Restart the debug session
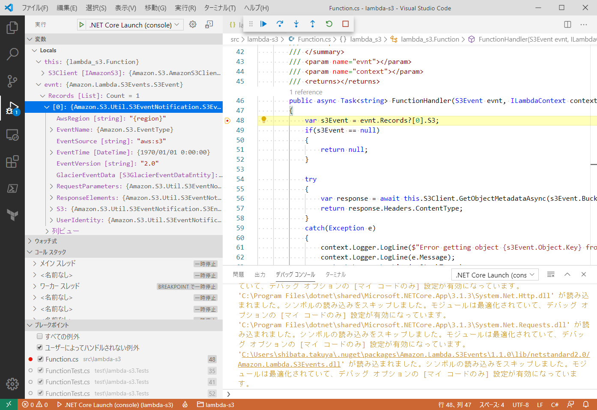This screenshot has width=597, height=410. click(x=329, y=24)
